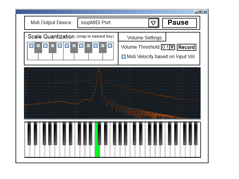Expand the Volume Threshold dropdown arrow
The height and width of the screenshot is (179, 239).
[x=172, y=47]
